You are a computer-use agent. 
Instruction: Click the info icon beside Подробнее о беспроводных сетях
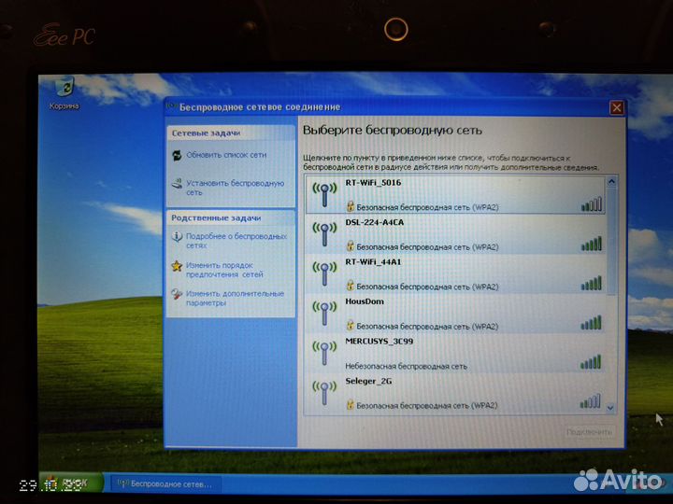177,236
